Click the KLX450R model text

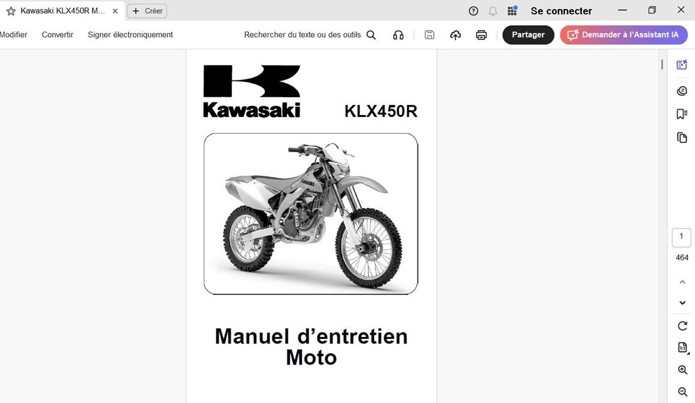coord(381,111)
